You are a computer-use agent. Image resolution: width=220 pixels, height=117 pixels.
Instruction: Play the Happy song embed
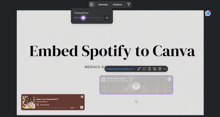tap(82, 107)
